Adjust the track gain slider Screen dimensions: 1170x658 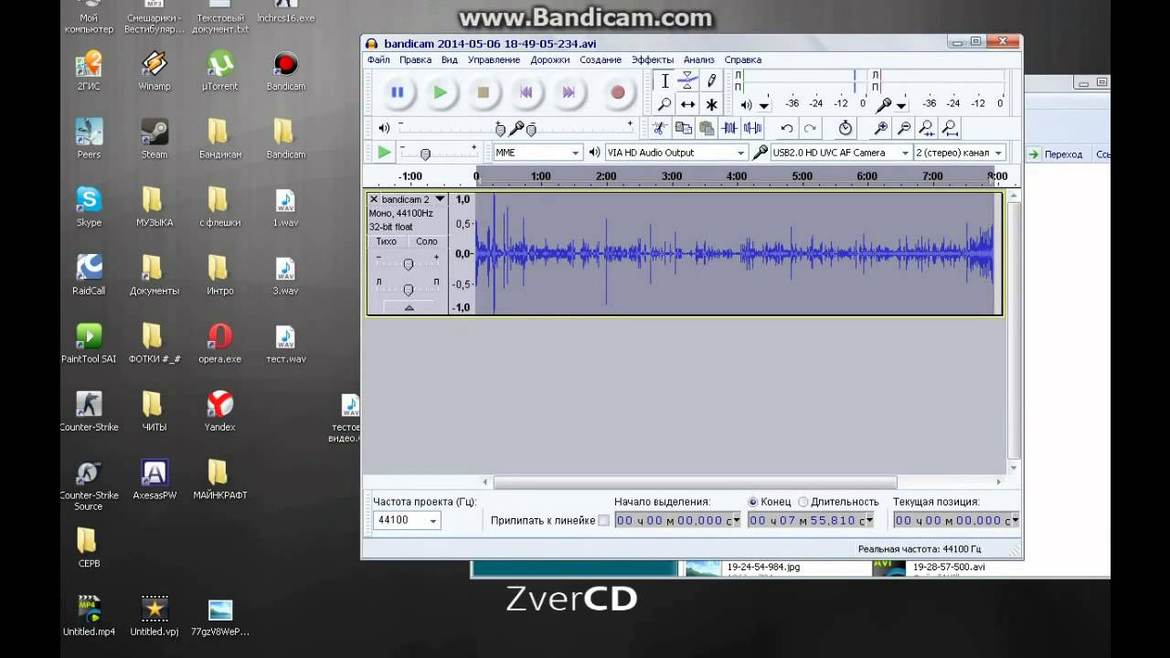408,264
